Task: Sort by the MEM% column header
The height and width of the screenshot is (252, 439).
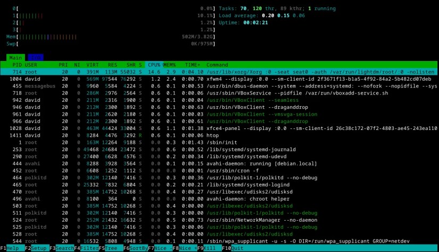Action: (x=170, y=65)
